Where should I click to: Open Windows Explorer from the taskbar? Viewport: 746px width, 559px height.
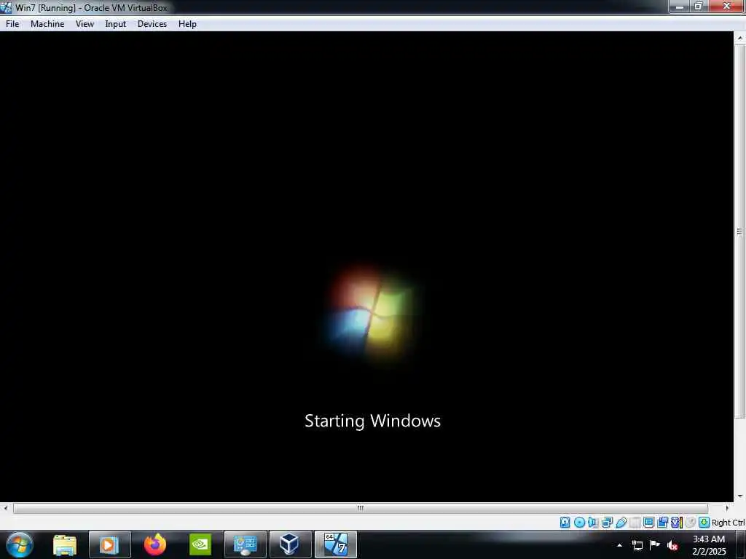pos(65,544)
